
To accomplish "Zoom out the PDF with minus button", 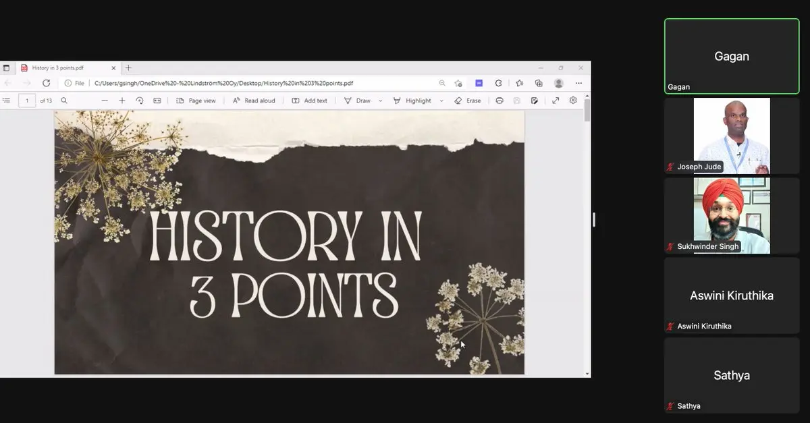I will click(105, 101).
